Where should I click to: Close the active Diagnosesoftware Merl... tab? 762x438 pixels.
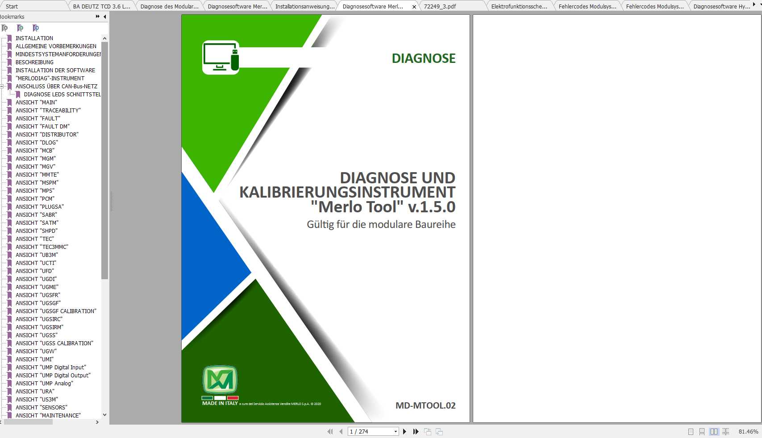click(x=414, y=7)
